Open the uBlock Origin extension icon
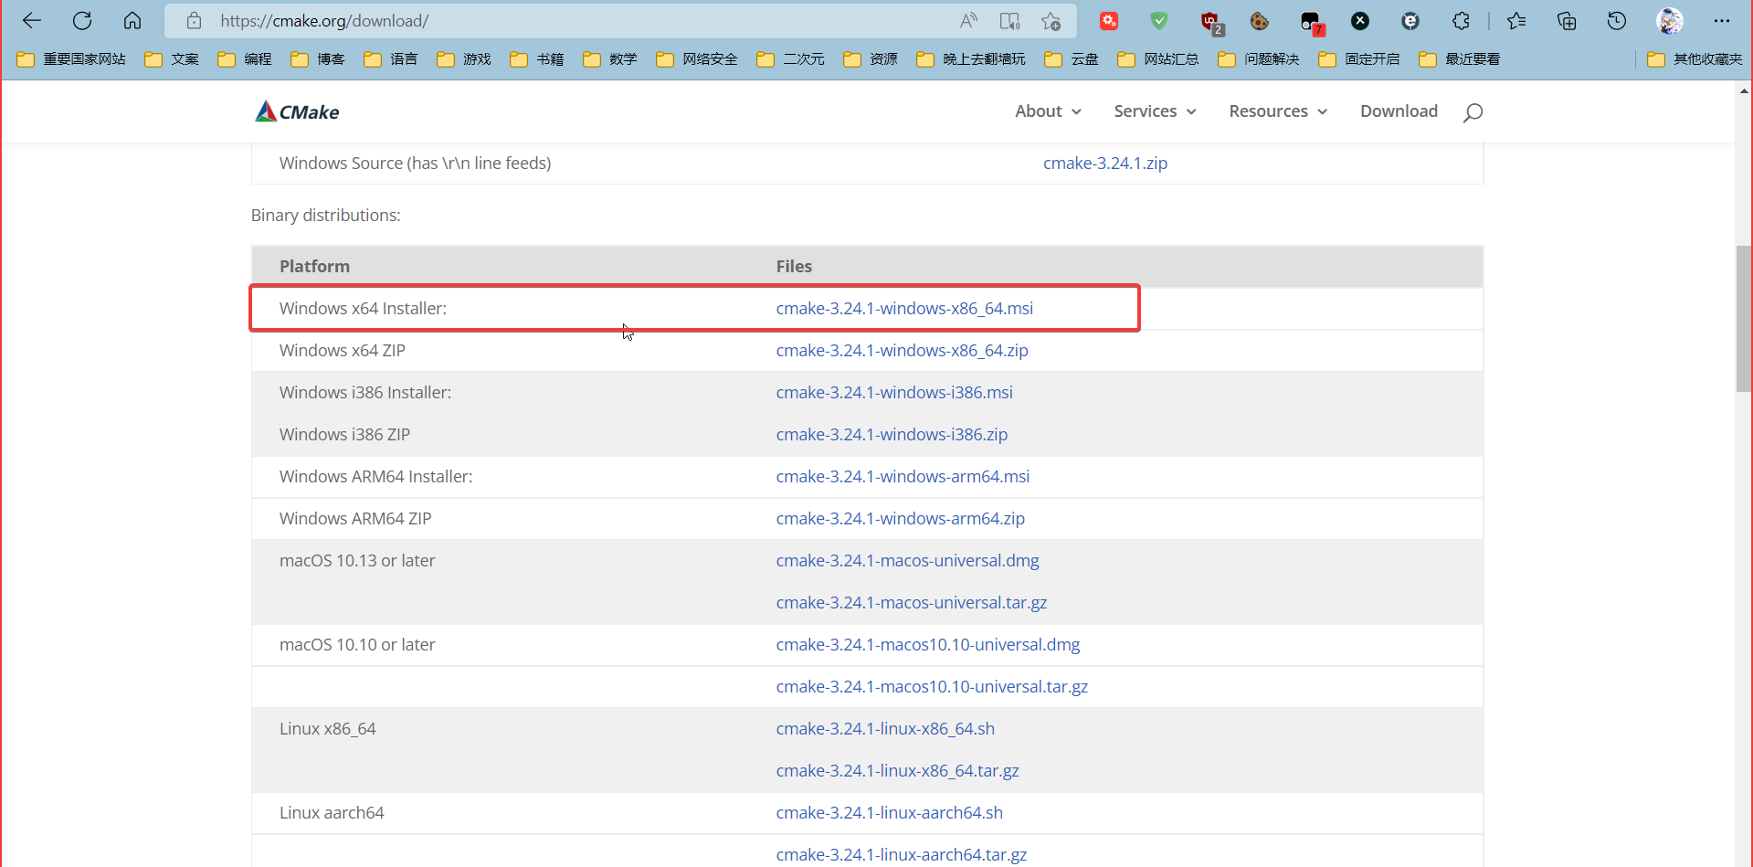 coord(1210,22)
